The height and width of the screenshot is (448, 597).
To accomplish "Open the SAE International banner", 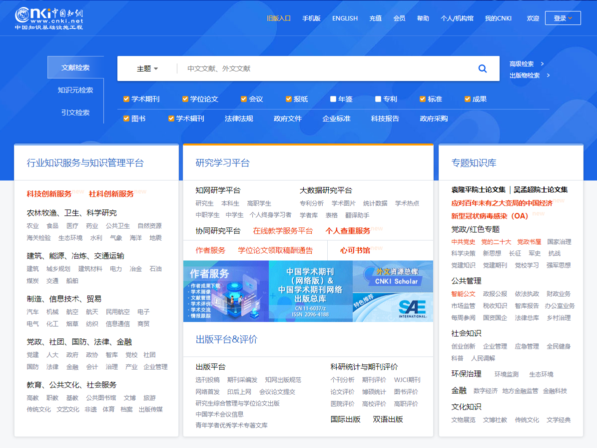I will (393, 307).
